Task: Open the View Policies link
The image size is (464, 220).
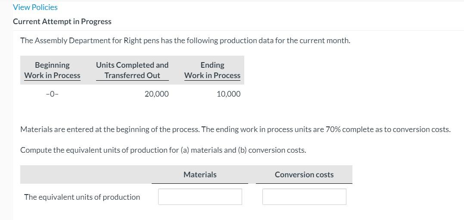Action: click(x=35, y=7)
